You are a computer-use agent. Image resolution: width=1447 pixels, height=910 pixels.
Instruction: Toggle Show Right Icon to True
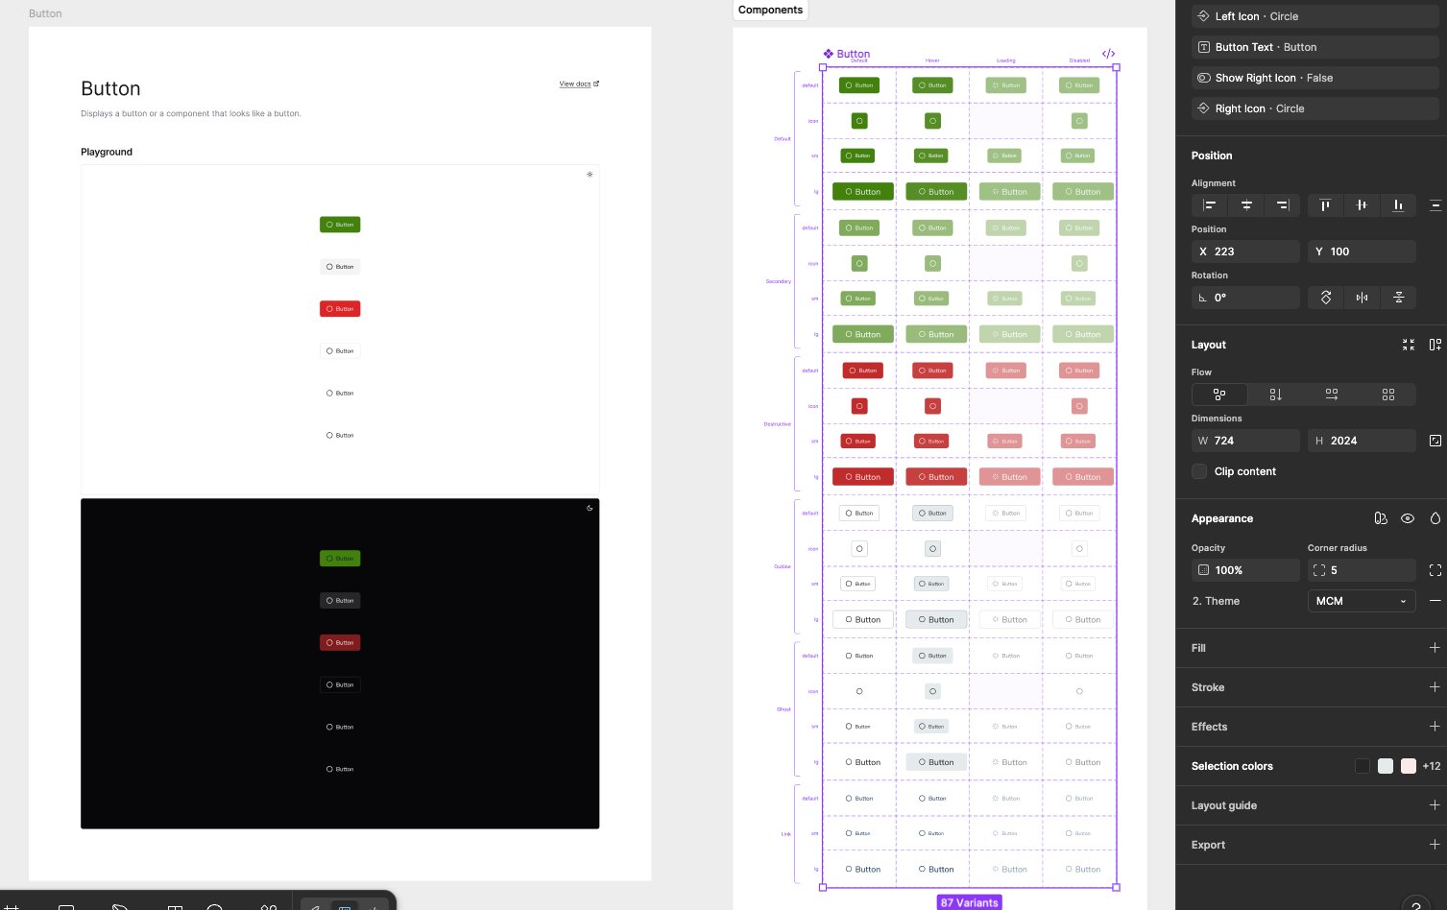(1315, 78)
